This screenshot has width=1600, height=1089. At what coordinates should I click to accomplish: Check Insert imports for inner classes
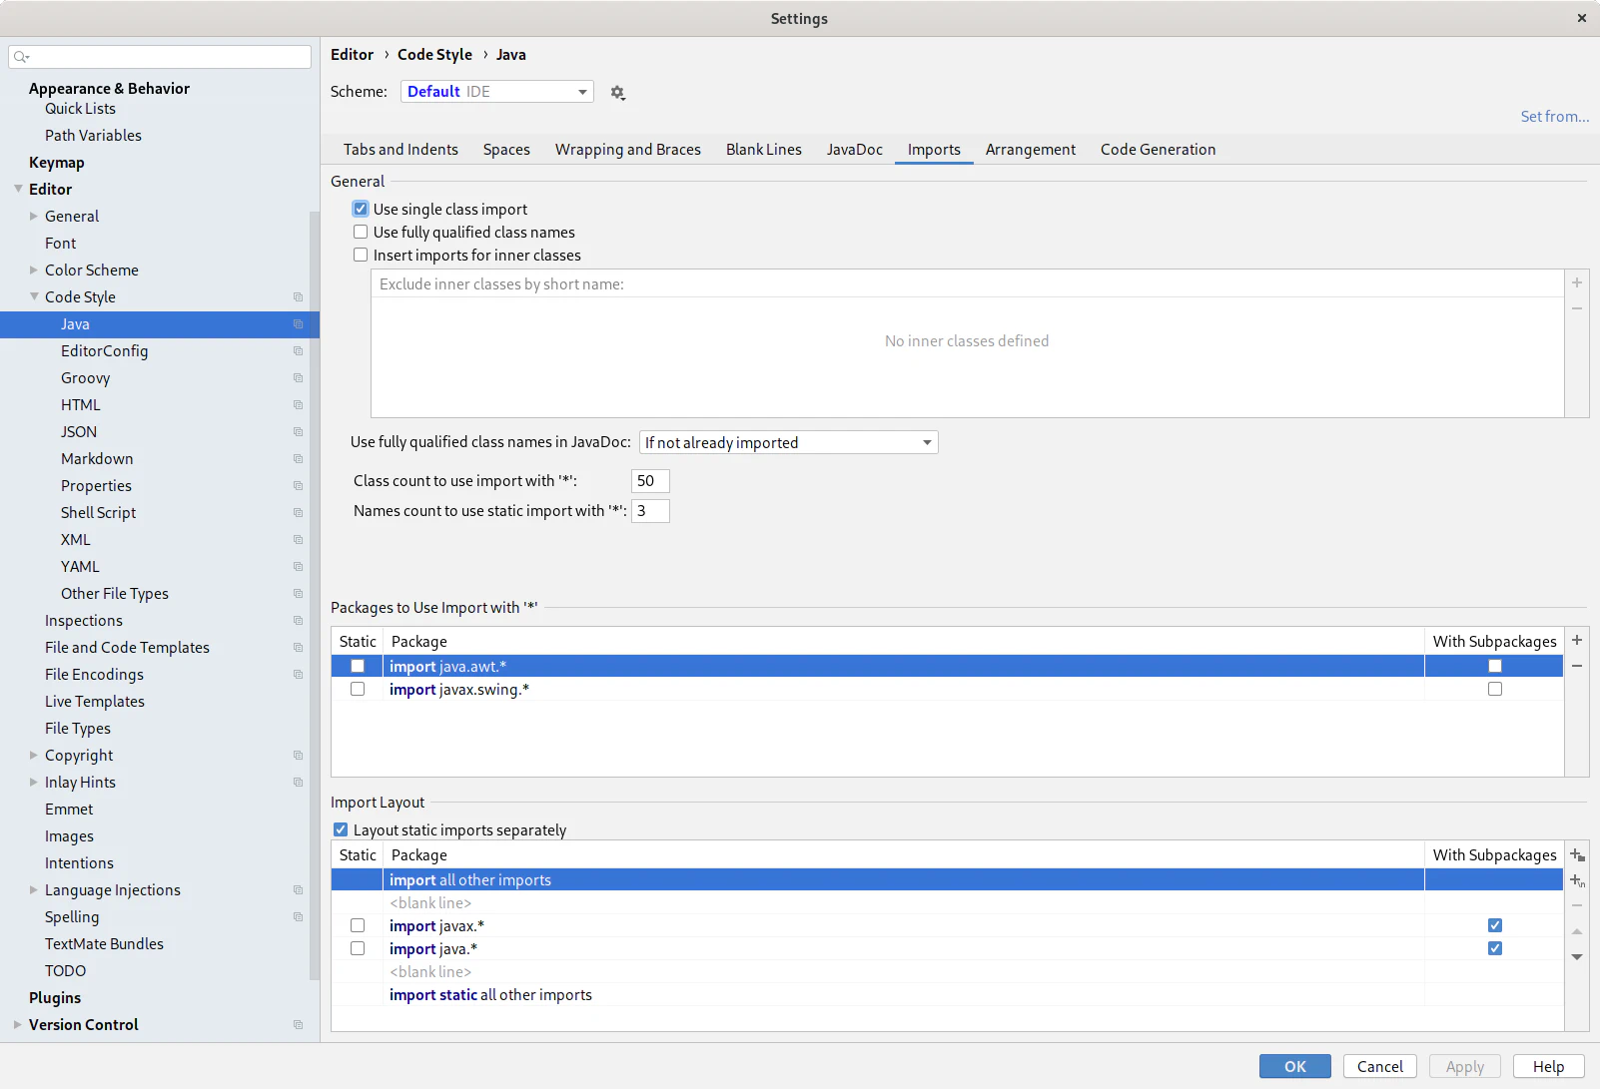point(361,256)
